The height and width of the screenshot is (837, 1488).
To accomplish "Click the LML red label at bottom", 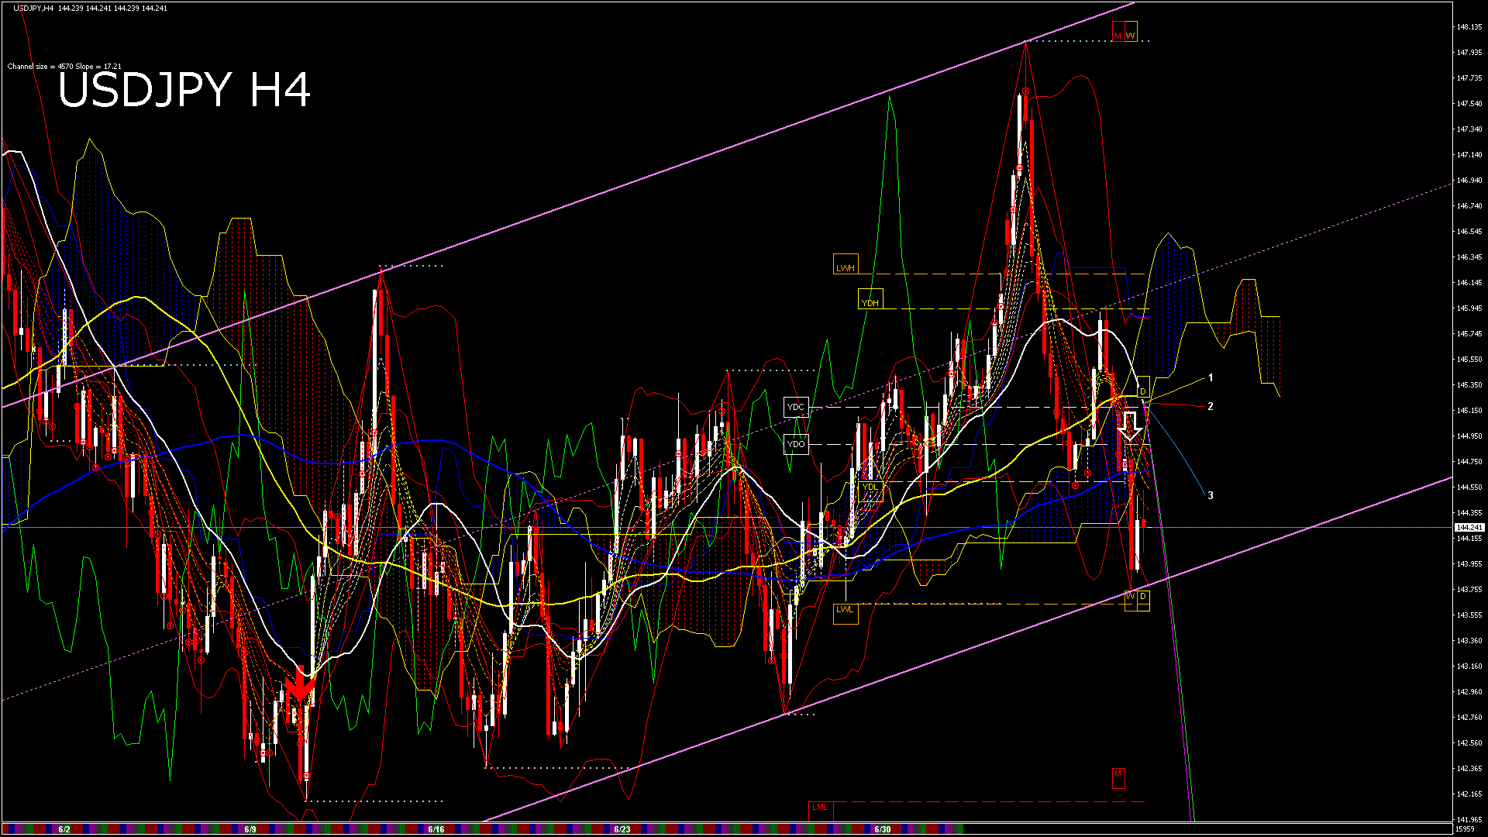I will coord(820,808).
